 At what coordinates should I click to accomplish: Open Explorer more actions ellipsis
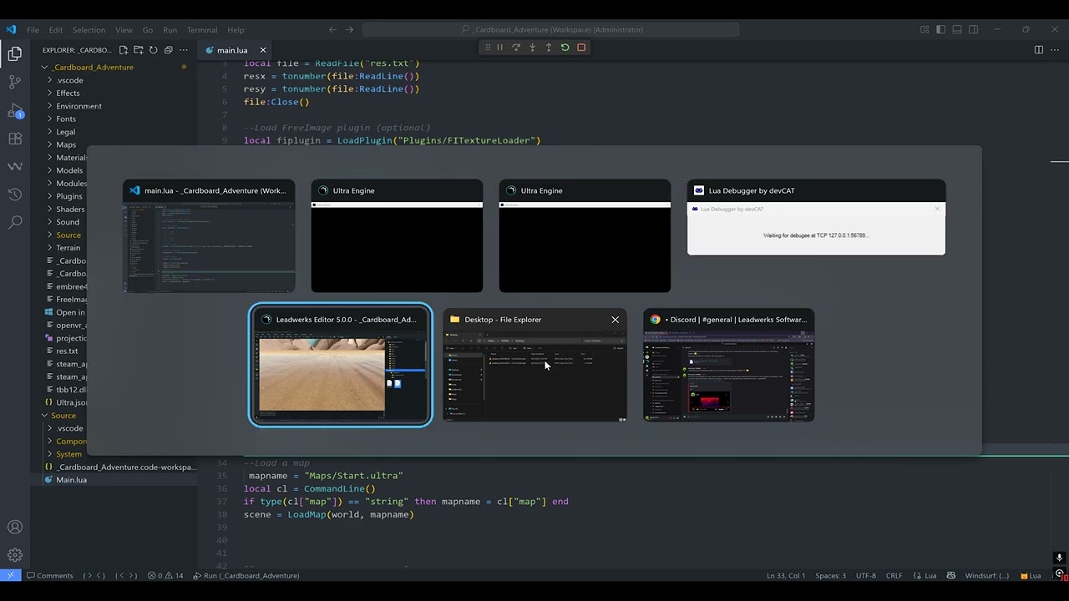tap(184, 50)
